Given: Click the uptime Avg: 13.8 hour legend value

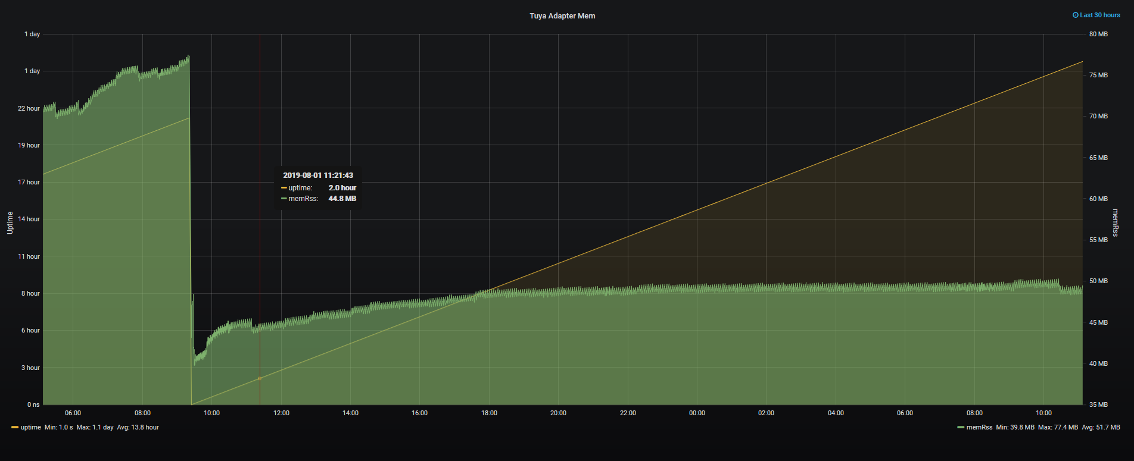Looking at the screenshot, I should coord(138,427).
